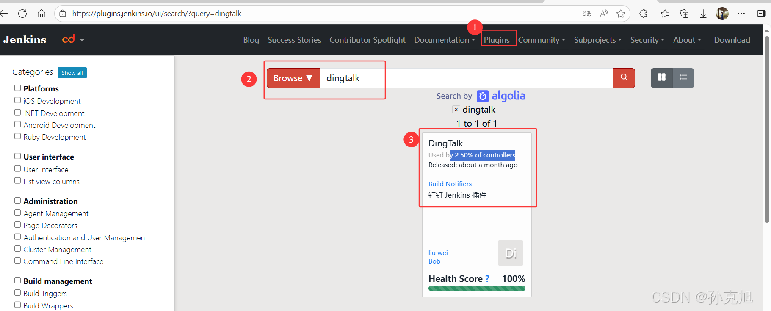This screenshot has height=311, width=771.
Task: Click the back arrow in the browser
Action: [4, 14]
